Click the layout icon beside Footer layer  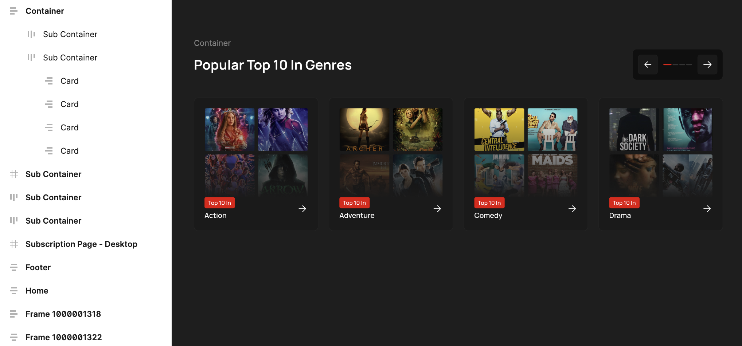[x=14, y=267]
